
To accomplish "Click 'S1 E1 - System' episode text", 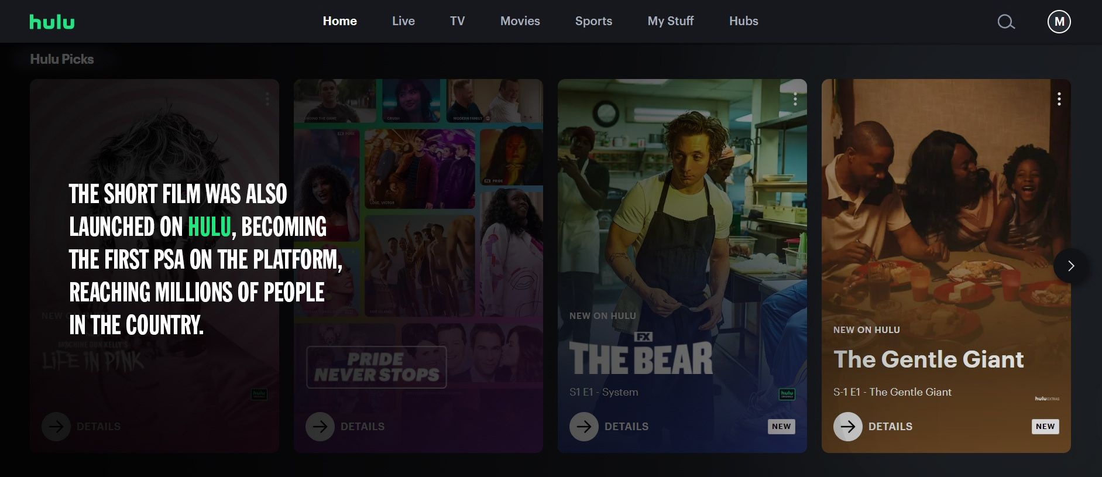I will coord(603,392).
